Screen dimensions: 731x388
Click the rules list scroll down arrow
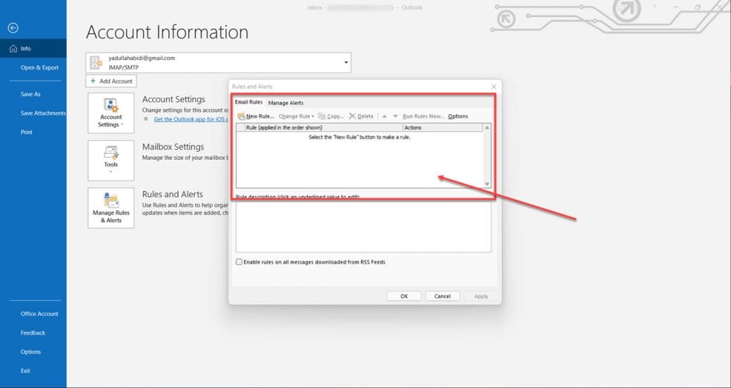click(x=487, y=184)
